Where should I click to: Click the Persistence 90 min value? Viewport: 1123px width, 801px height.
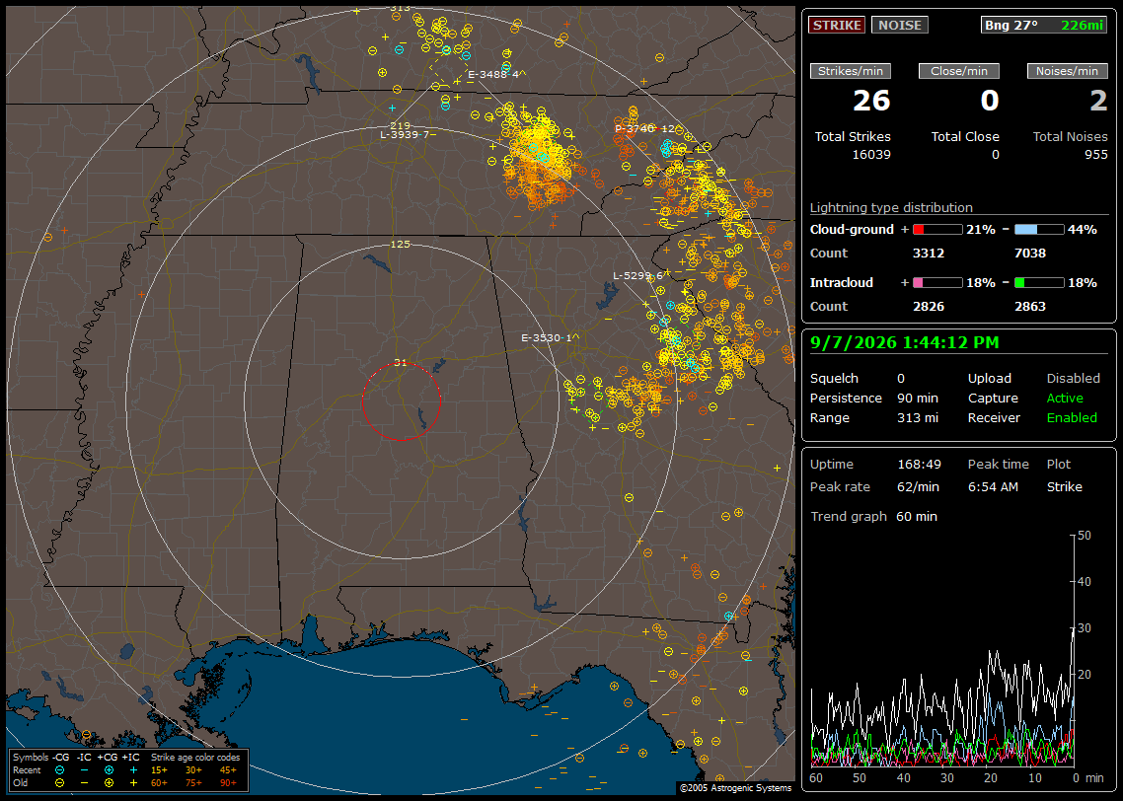[x=918, y=399]
